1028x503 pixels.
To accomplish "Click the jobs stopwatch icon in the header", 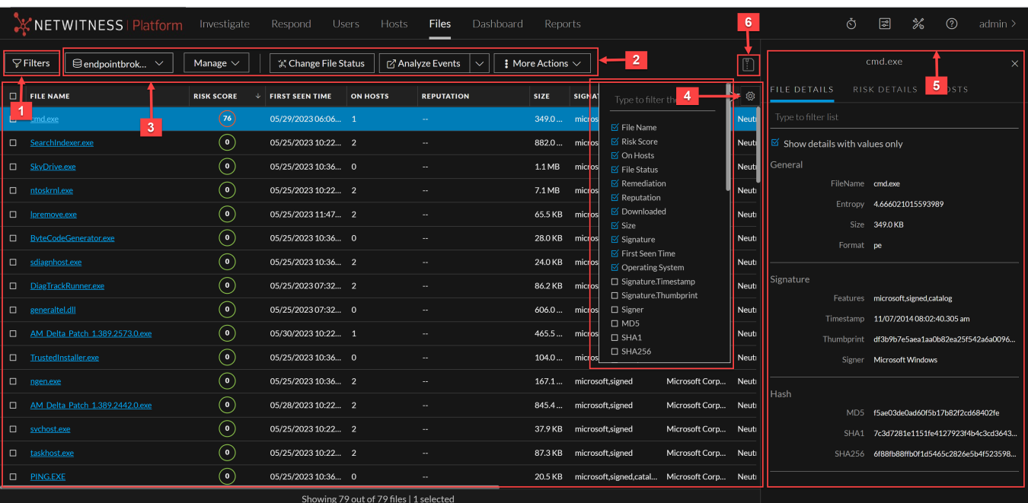I will tap(851, 24).
